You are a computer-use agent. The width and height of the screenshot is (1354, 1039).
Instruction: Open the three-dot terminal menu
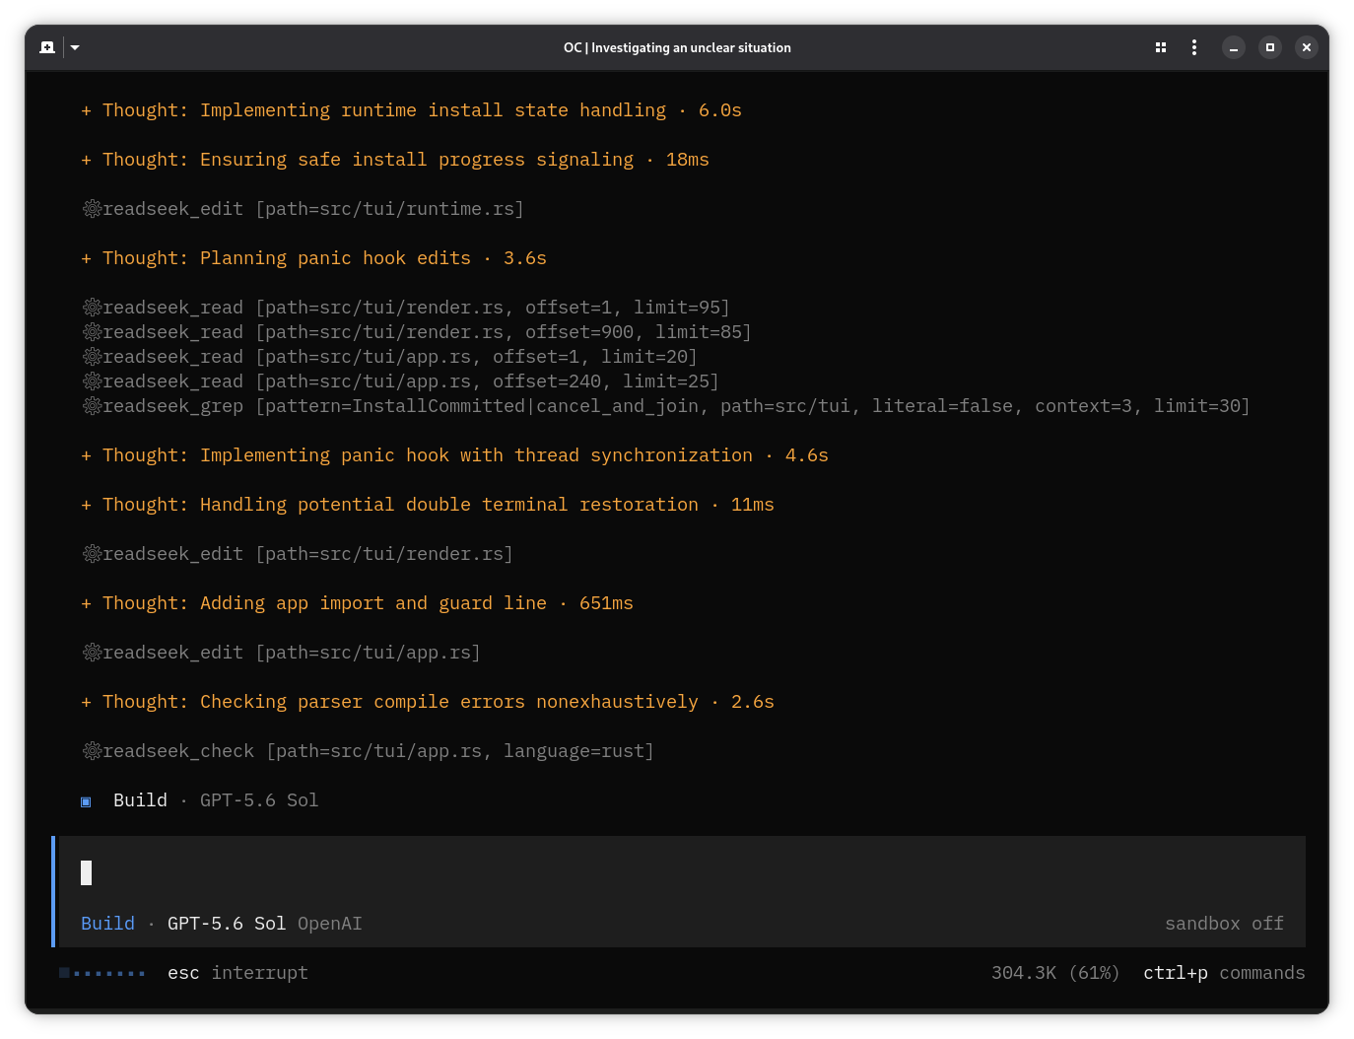click(x=1194, y=47)
